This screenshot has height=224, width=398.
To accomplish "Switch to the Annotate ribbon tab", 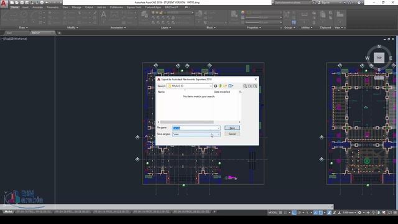I will [37, 7].
